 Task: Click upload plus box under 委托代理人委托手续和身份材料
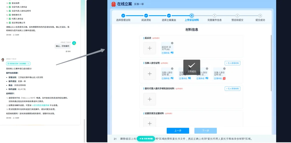pos(150,99)
